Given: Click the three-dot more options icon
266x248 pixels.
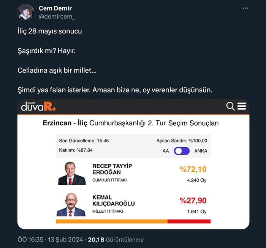Looking at the screenshot, I should click(x=246, y=8).
